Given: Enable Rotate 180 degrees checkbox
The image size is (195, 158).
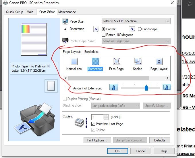Looking at the screenshot, I should pos(103,35).
